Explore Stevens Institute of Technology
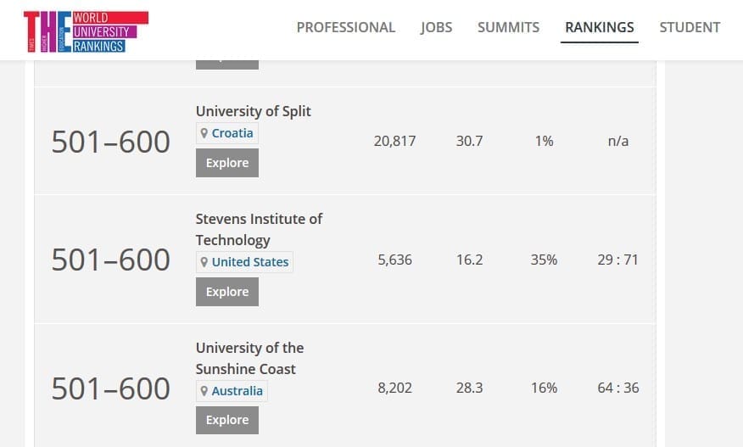The width and height of the screenshot is (743, 447). point(227,292)
